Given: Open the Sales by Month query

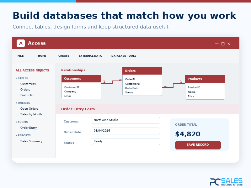Looking at the screenshot, I should (31, 114).
